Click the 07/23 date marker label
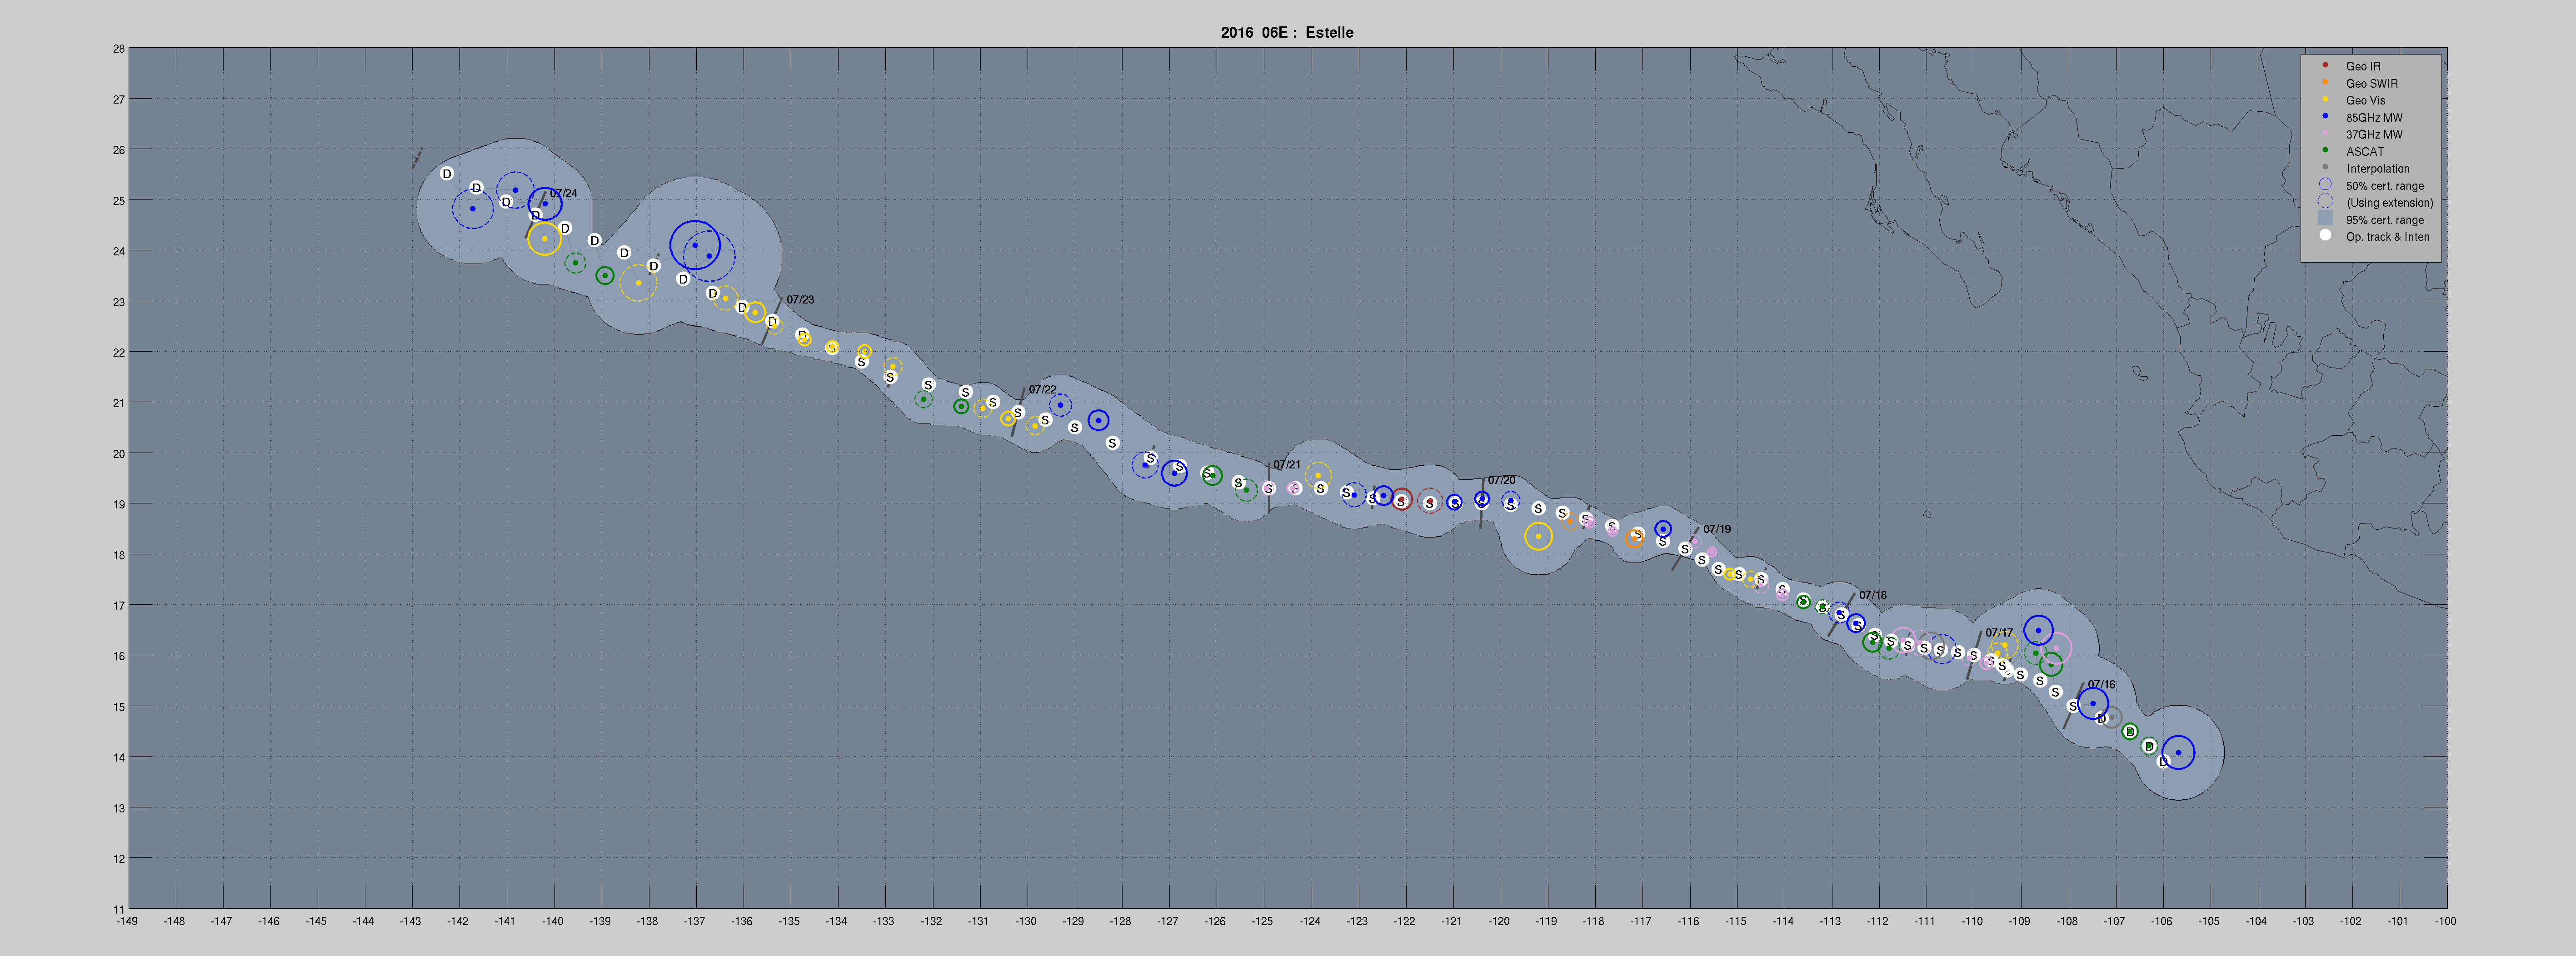The height and width of the screenshot is (956, 2576). point(800,300)
